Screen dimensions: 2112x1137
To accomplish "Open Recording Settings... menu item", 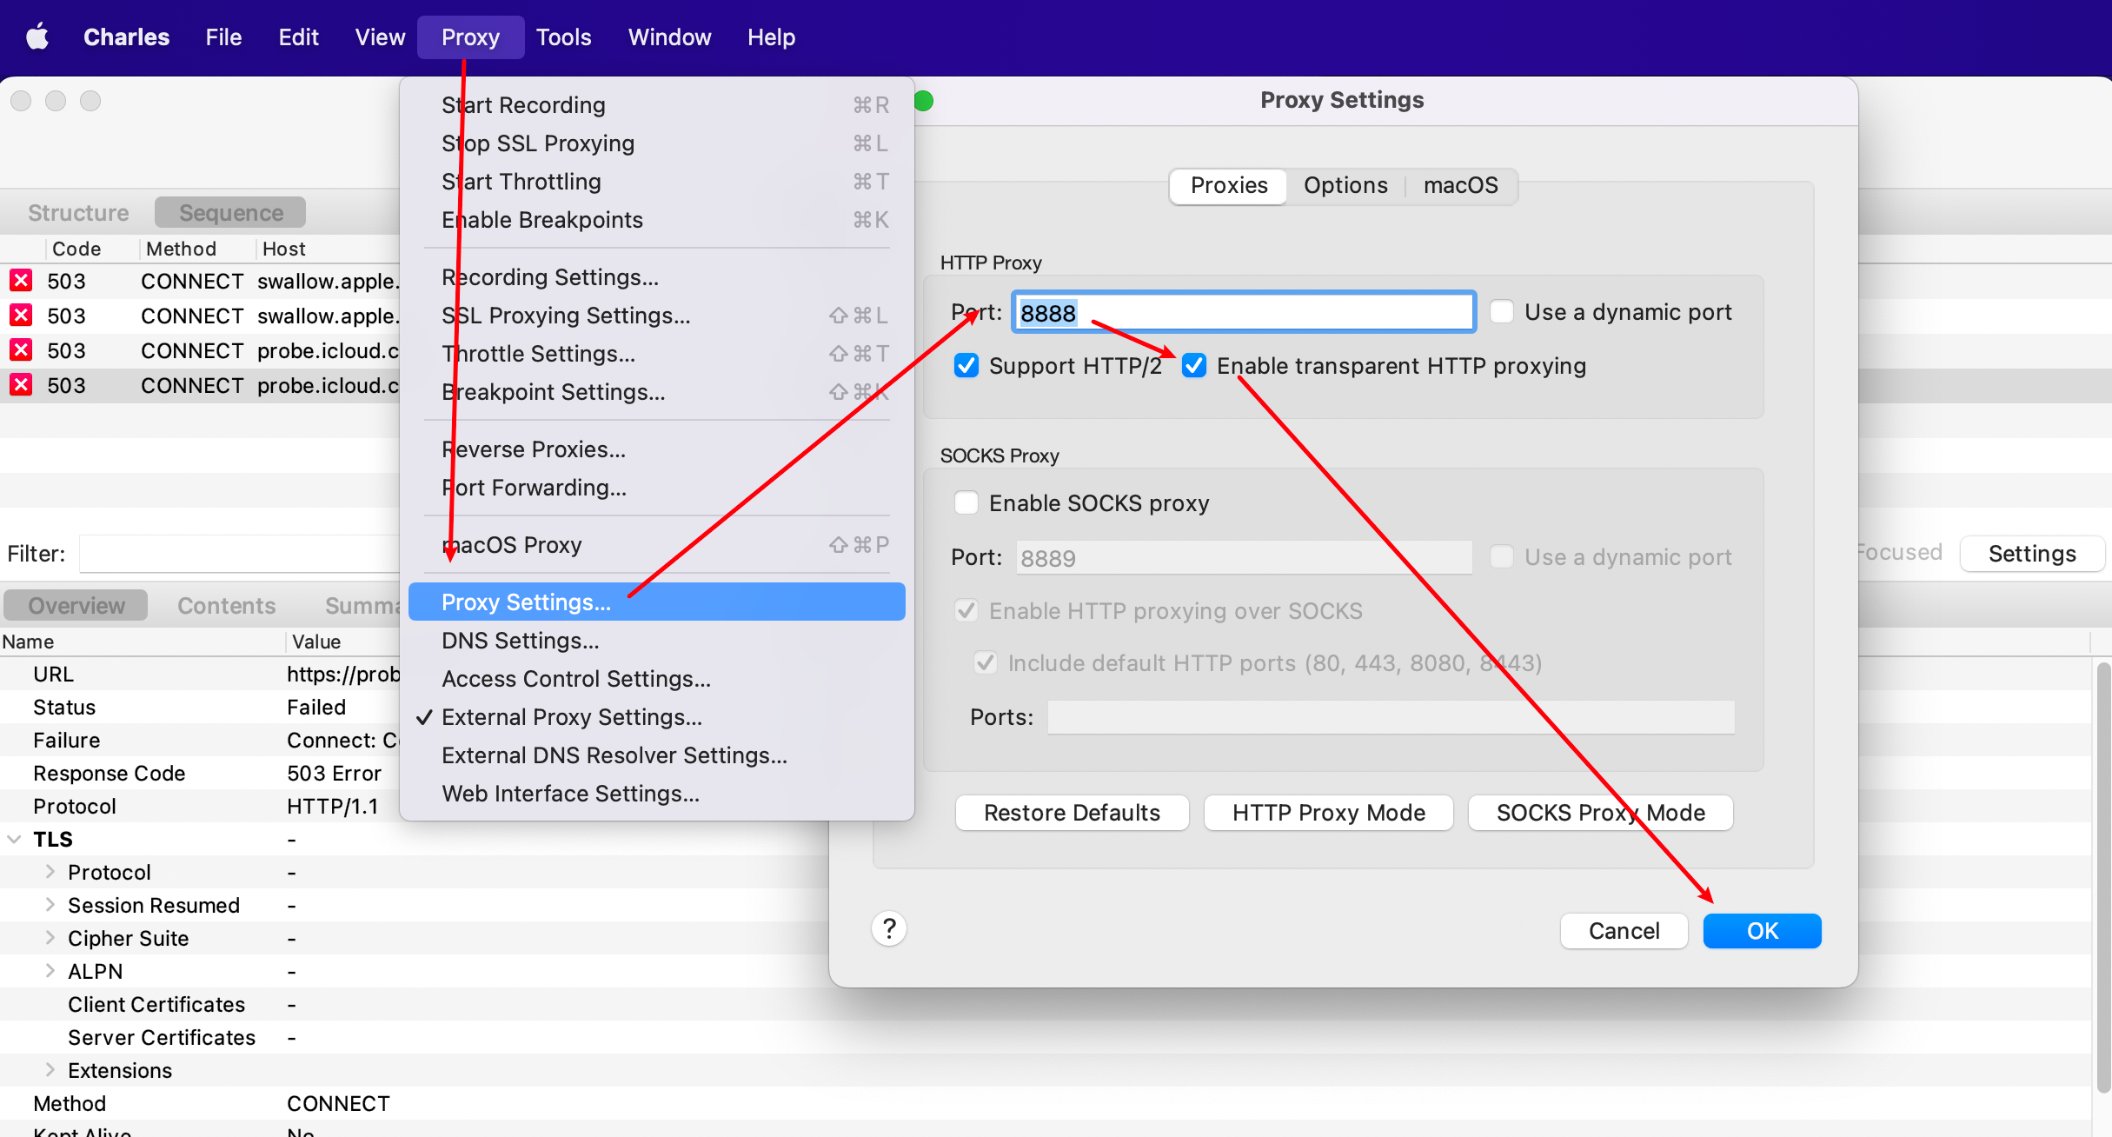I will pyautogui.click(x=657, y=277).
